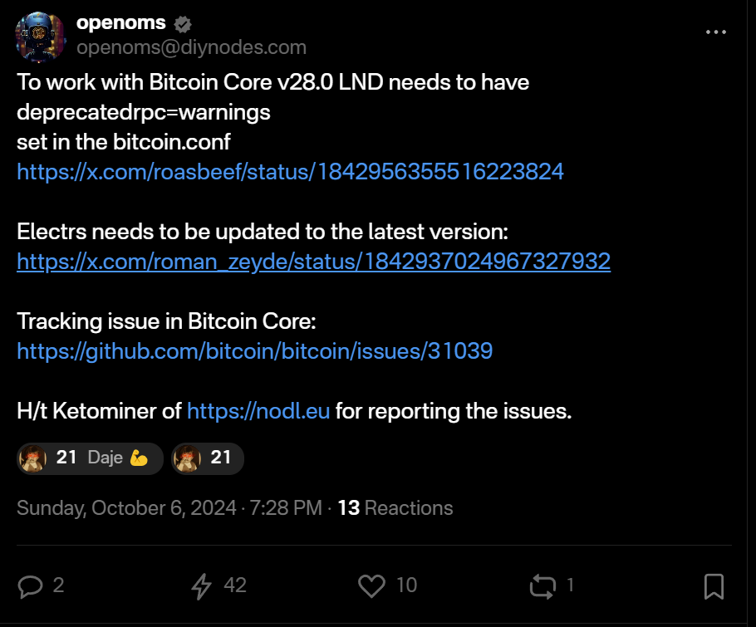Open the three-dot more options menu

pos(717,32)
